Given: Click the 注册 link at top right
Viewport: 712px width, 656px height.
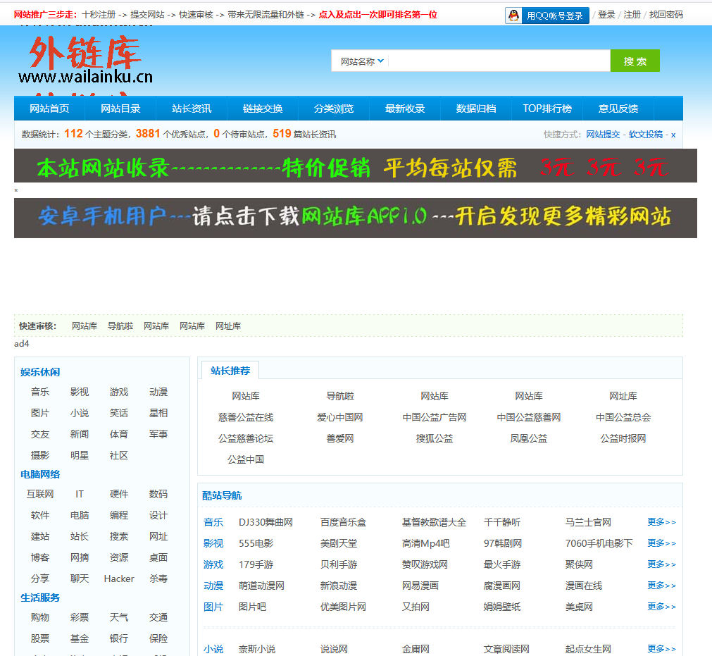Looking at the screenshot, I should tap(632, 15).
